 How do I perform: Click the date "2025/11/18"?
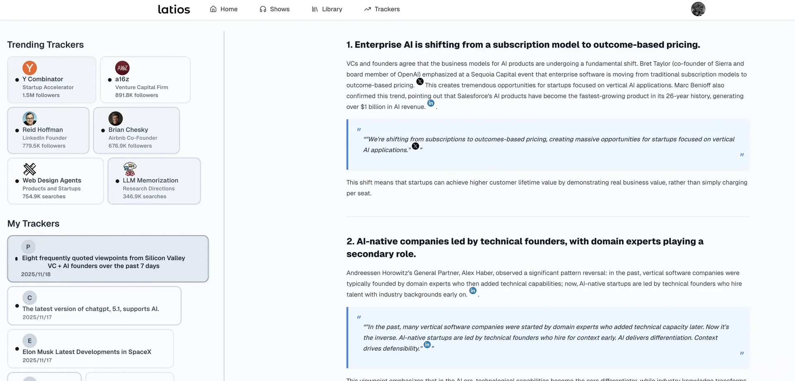click(x=36, y=274)
